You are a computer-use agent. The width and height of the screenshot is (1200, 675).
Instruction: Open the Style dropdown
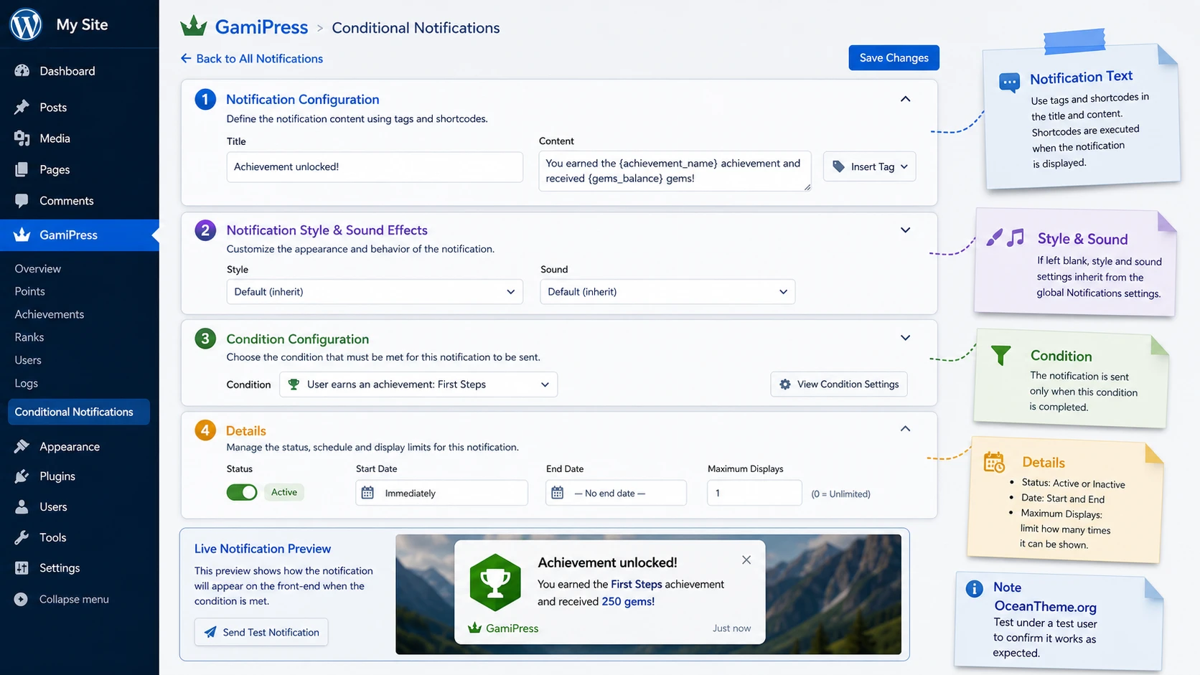click(375, 292)
